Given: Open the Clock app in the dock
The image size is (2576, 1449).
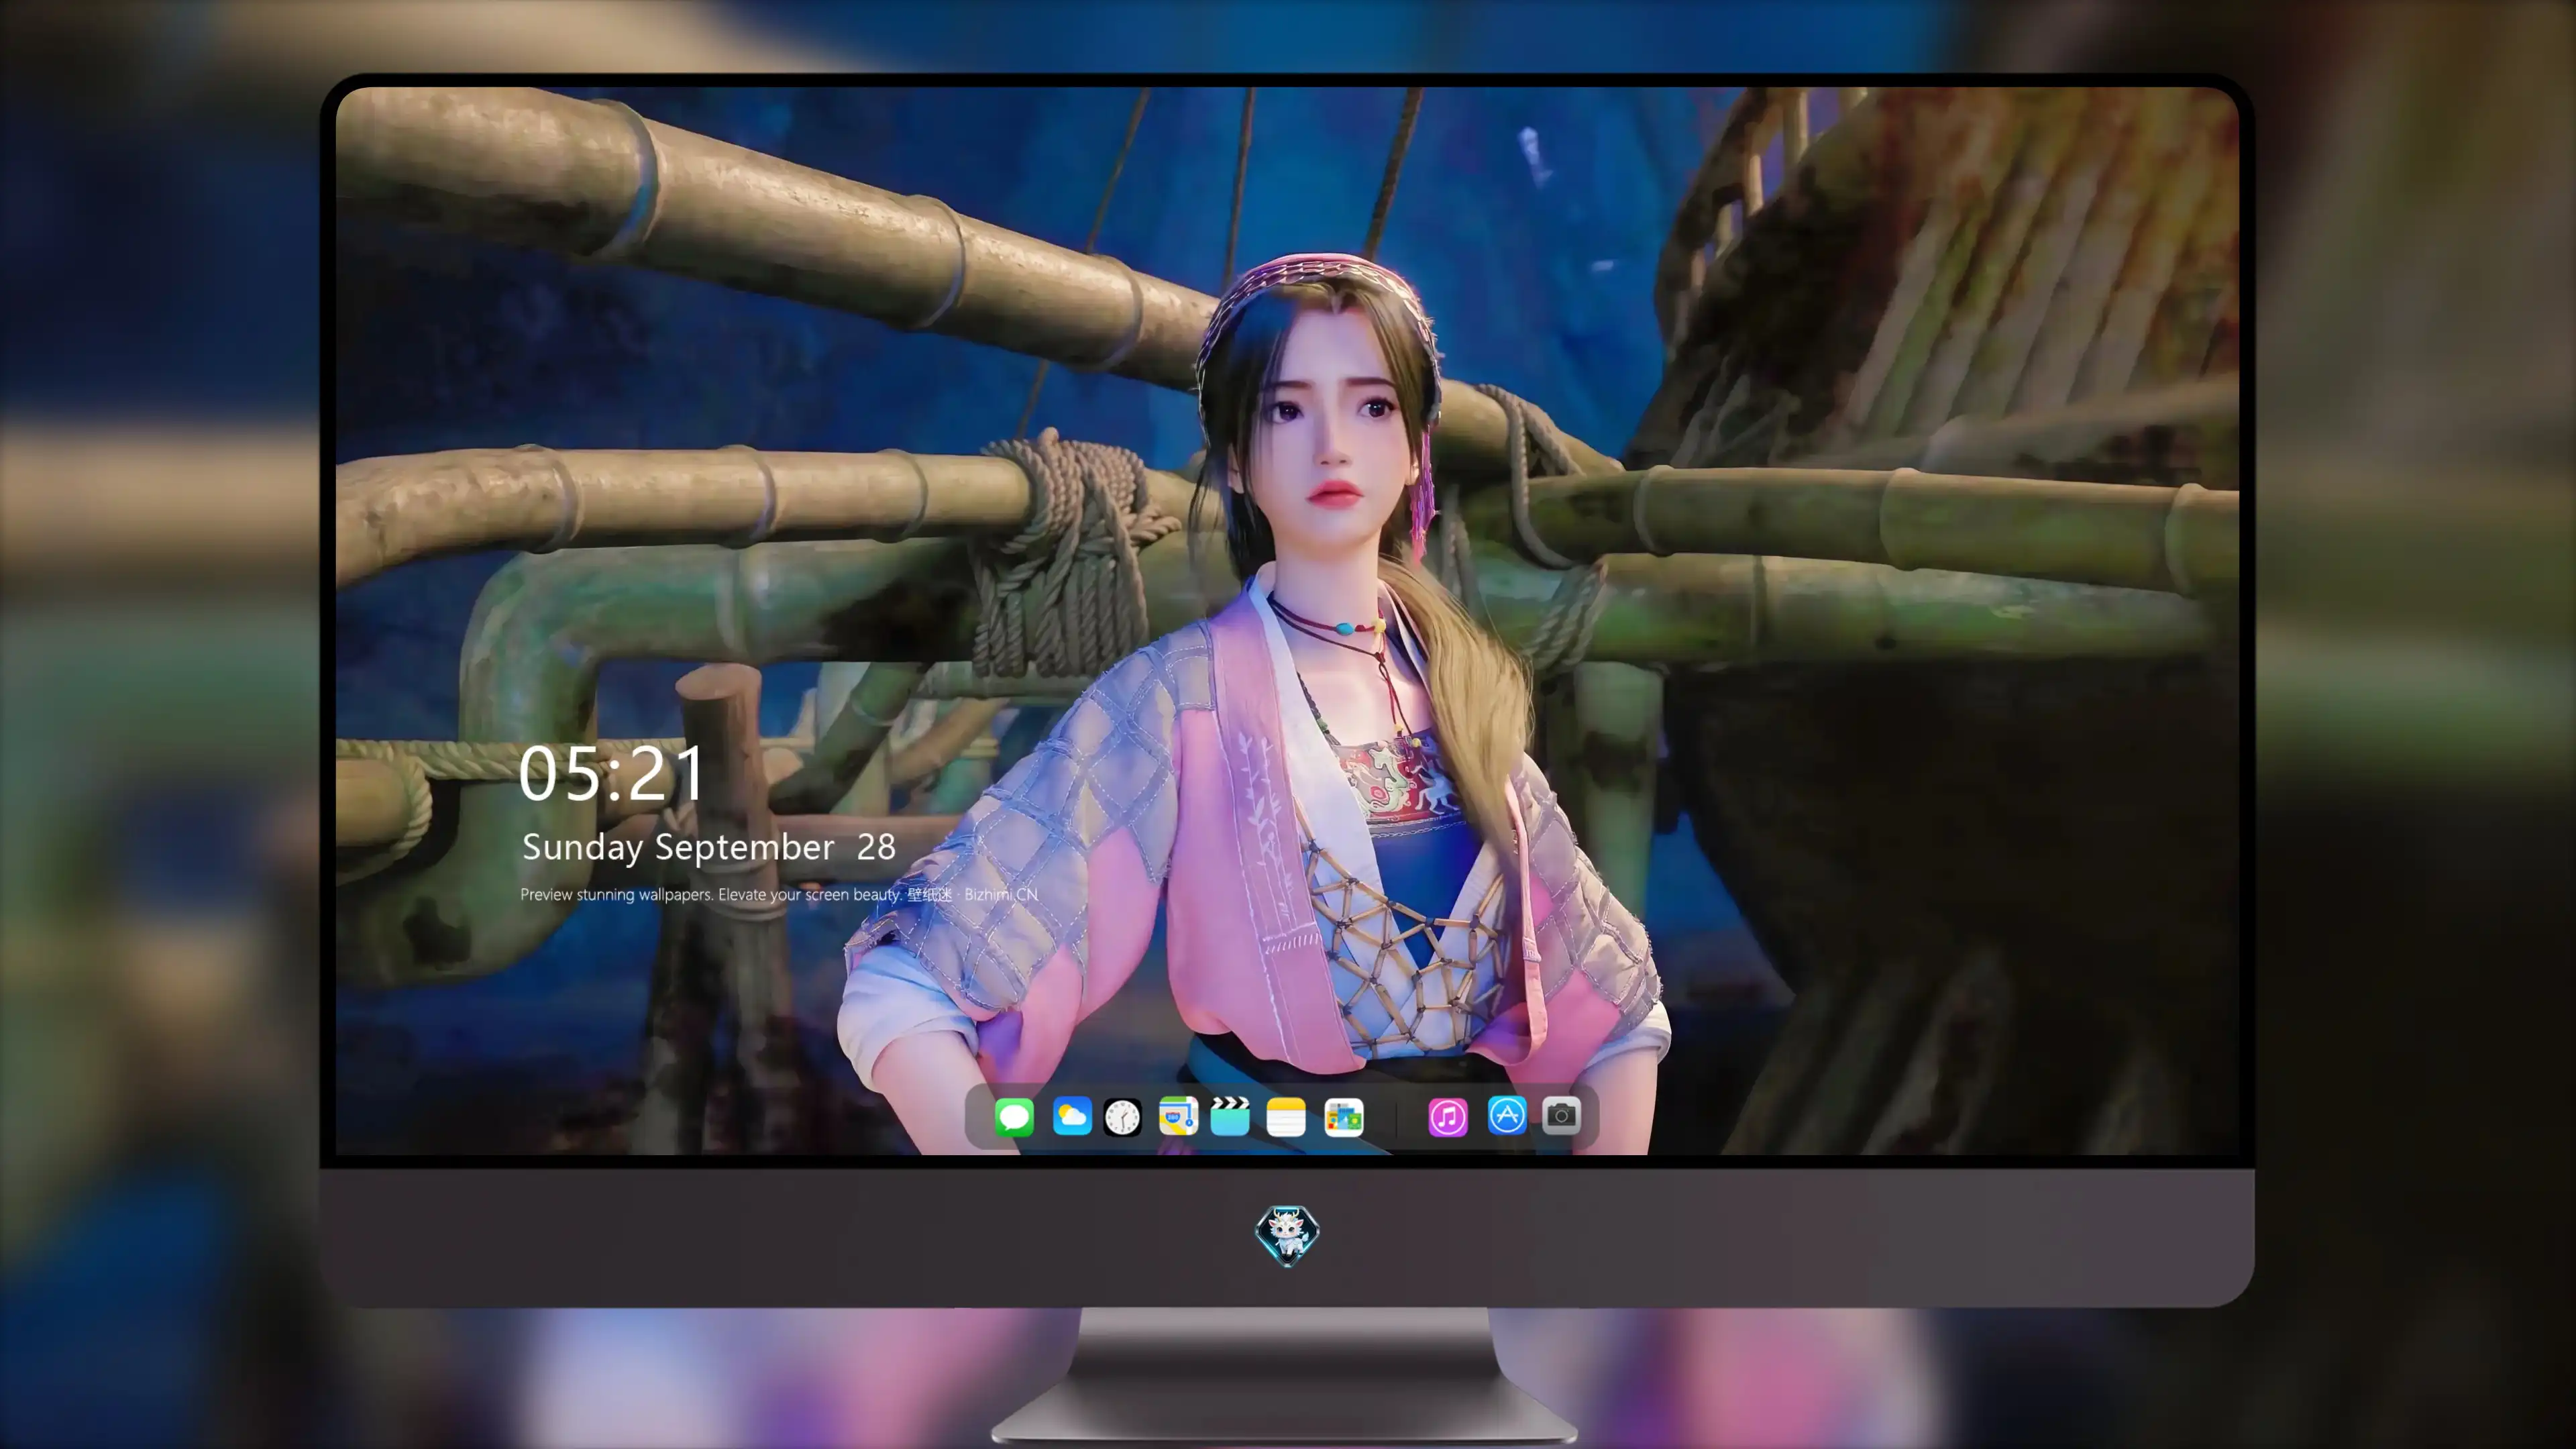Looking at the screenshot, I should pos(1122,1117).
